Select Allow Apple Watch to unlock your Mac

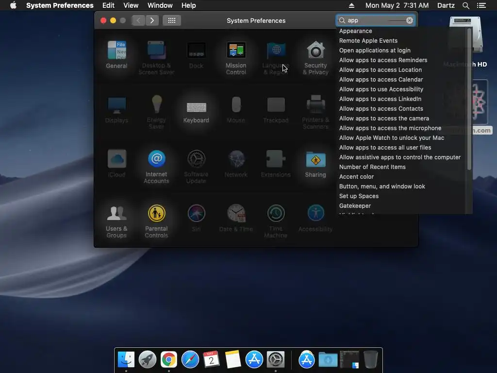point(392,138)
